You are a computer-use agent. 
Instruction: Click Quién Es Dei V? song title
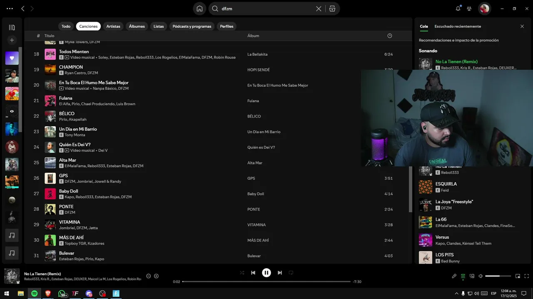[75, 145]
